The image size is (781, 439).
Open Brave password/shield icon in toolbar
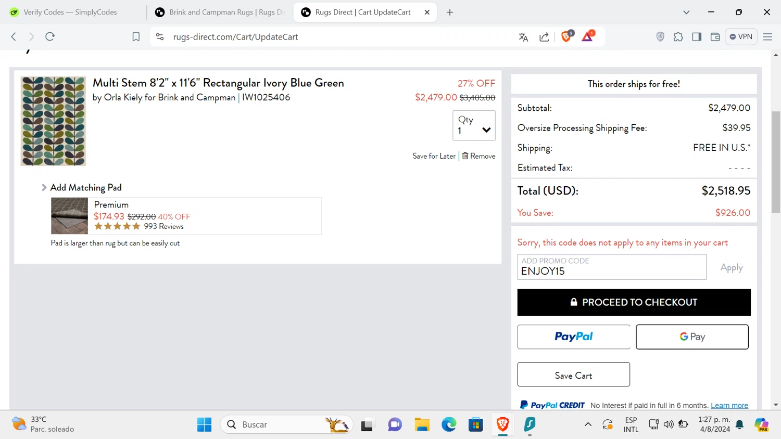[660, 37]
